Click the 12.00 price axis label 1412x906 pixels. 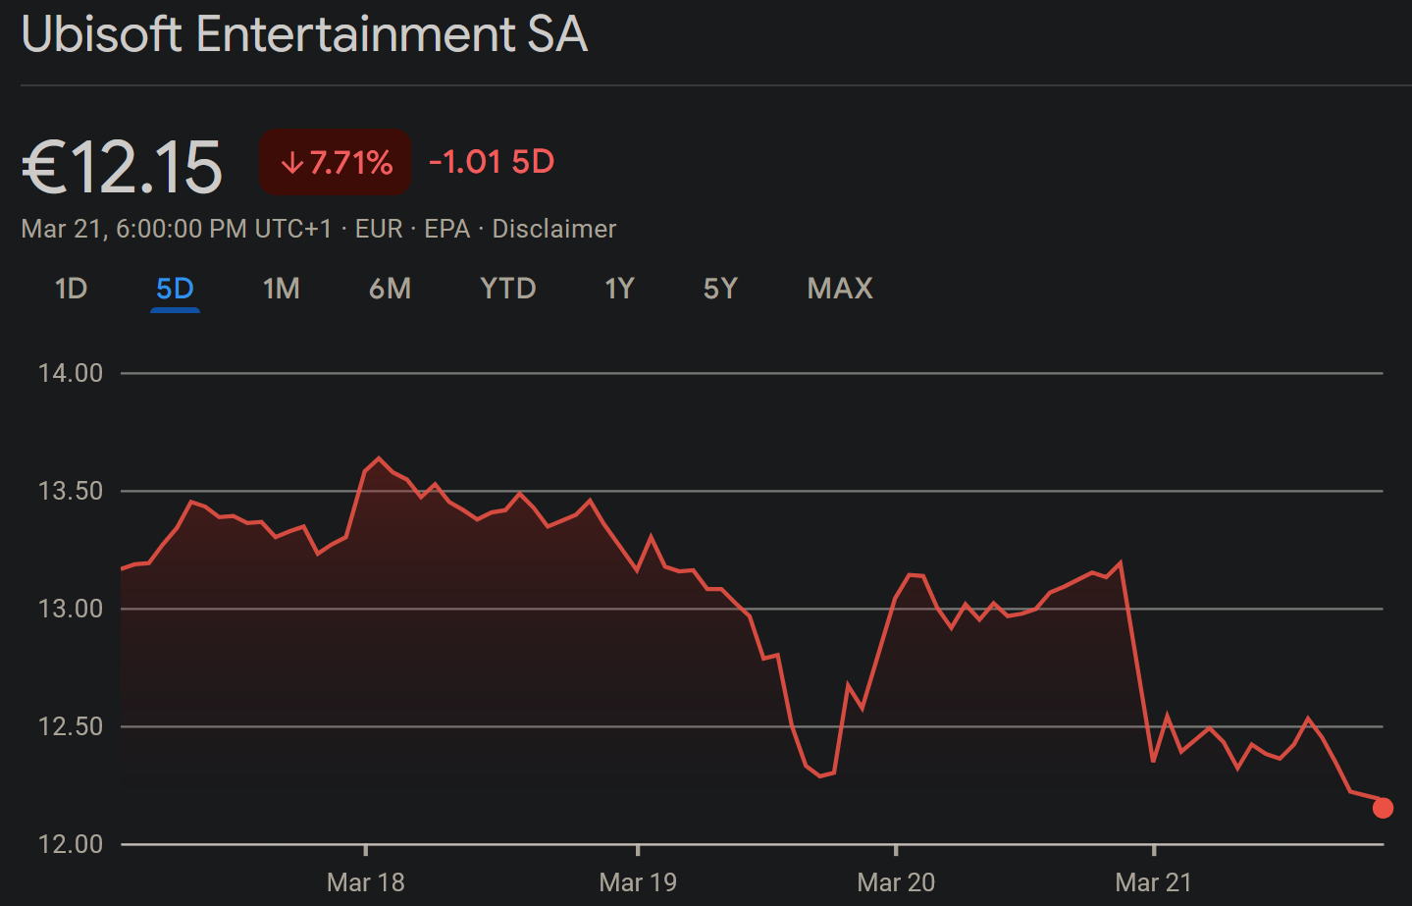[x=70, y=844]
